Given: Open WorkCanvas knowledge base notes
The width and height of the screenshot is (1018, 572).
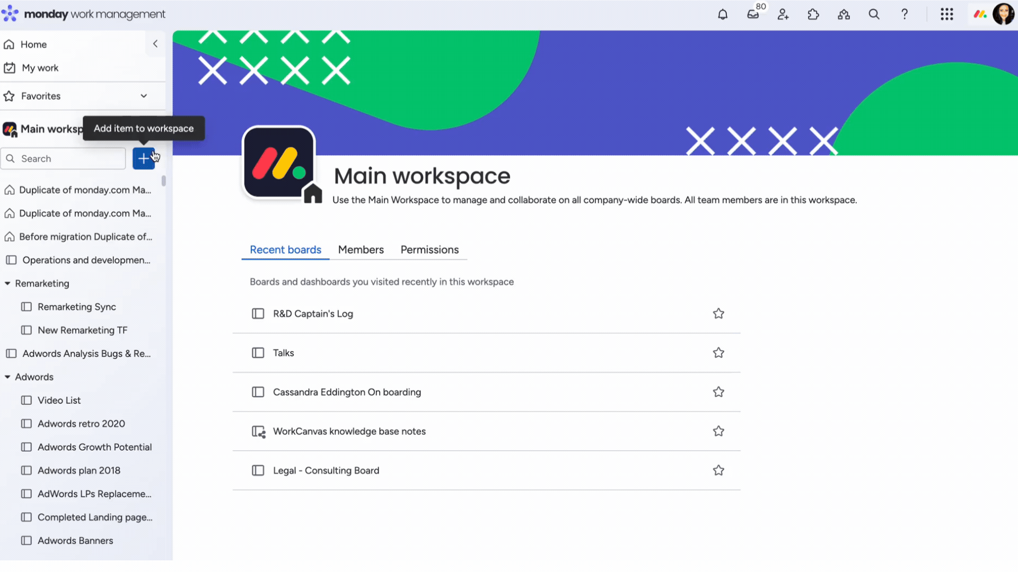Looking at the screenshot, I should coord(349,431).
